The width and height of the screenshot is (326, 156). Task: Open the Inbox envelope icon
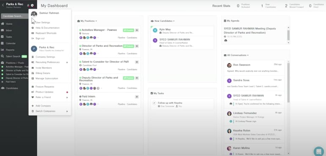[3, 30]
